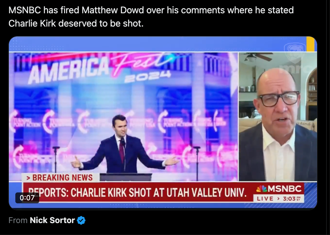Click the yellow block at the video's top-right corner
Viewport: 330px width, 235px height.
312,44
